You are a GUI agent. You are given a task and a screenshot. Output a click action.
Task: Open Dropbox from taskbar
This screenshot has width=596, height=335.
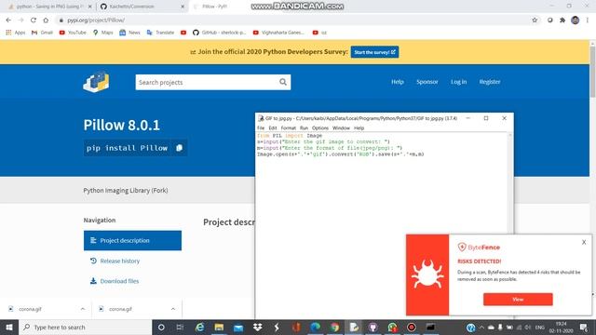[257, 327]
